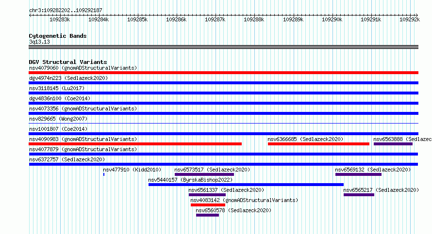The image size is (432, 234).
Task: Open the dgv4974n223 (Sedlazeck2020) label
Action: tap(68, 78)
